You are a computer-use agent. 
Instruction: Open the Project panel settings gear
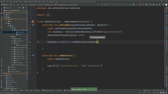[23, 8]
